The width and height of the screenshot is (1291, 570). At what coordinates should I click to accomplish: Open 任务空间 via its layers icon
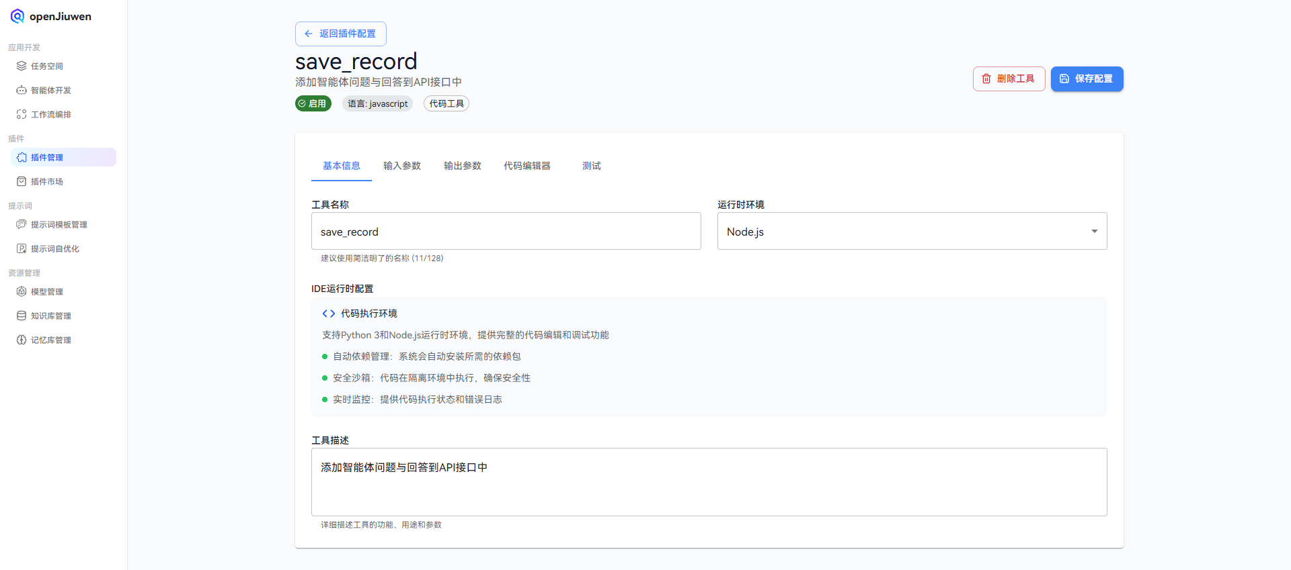coord(22,66)
